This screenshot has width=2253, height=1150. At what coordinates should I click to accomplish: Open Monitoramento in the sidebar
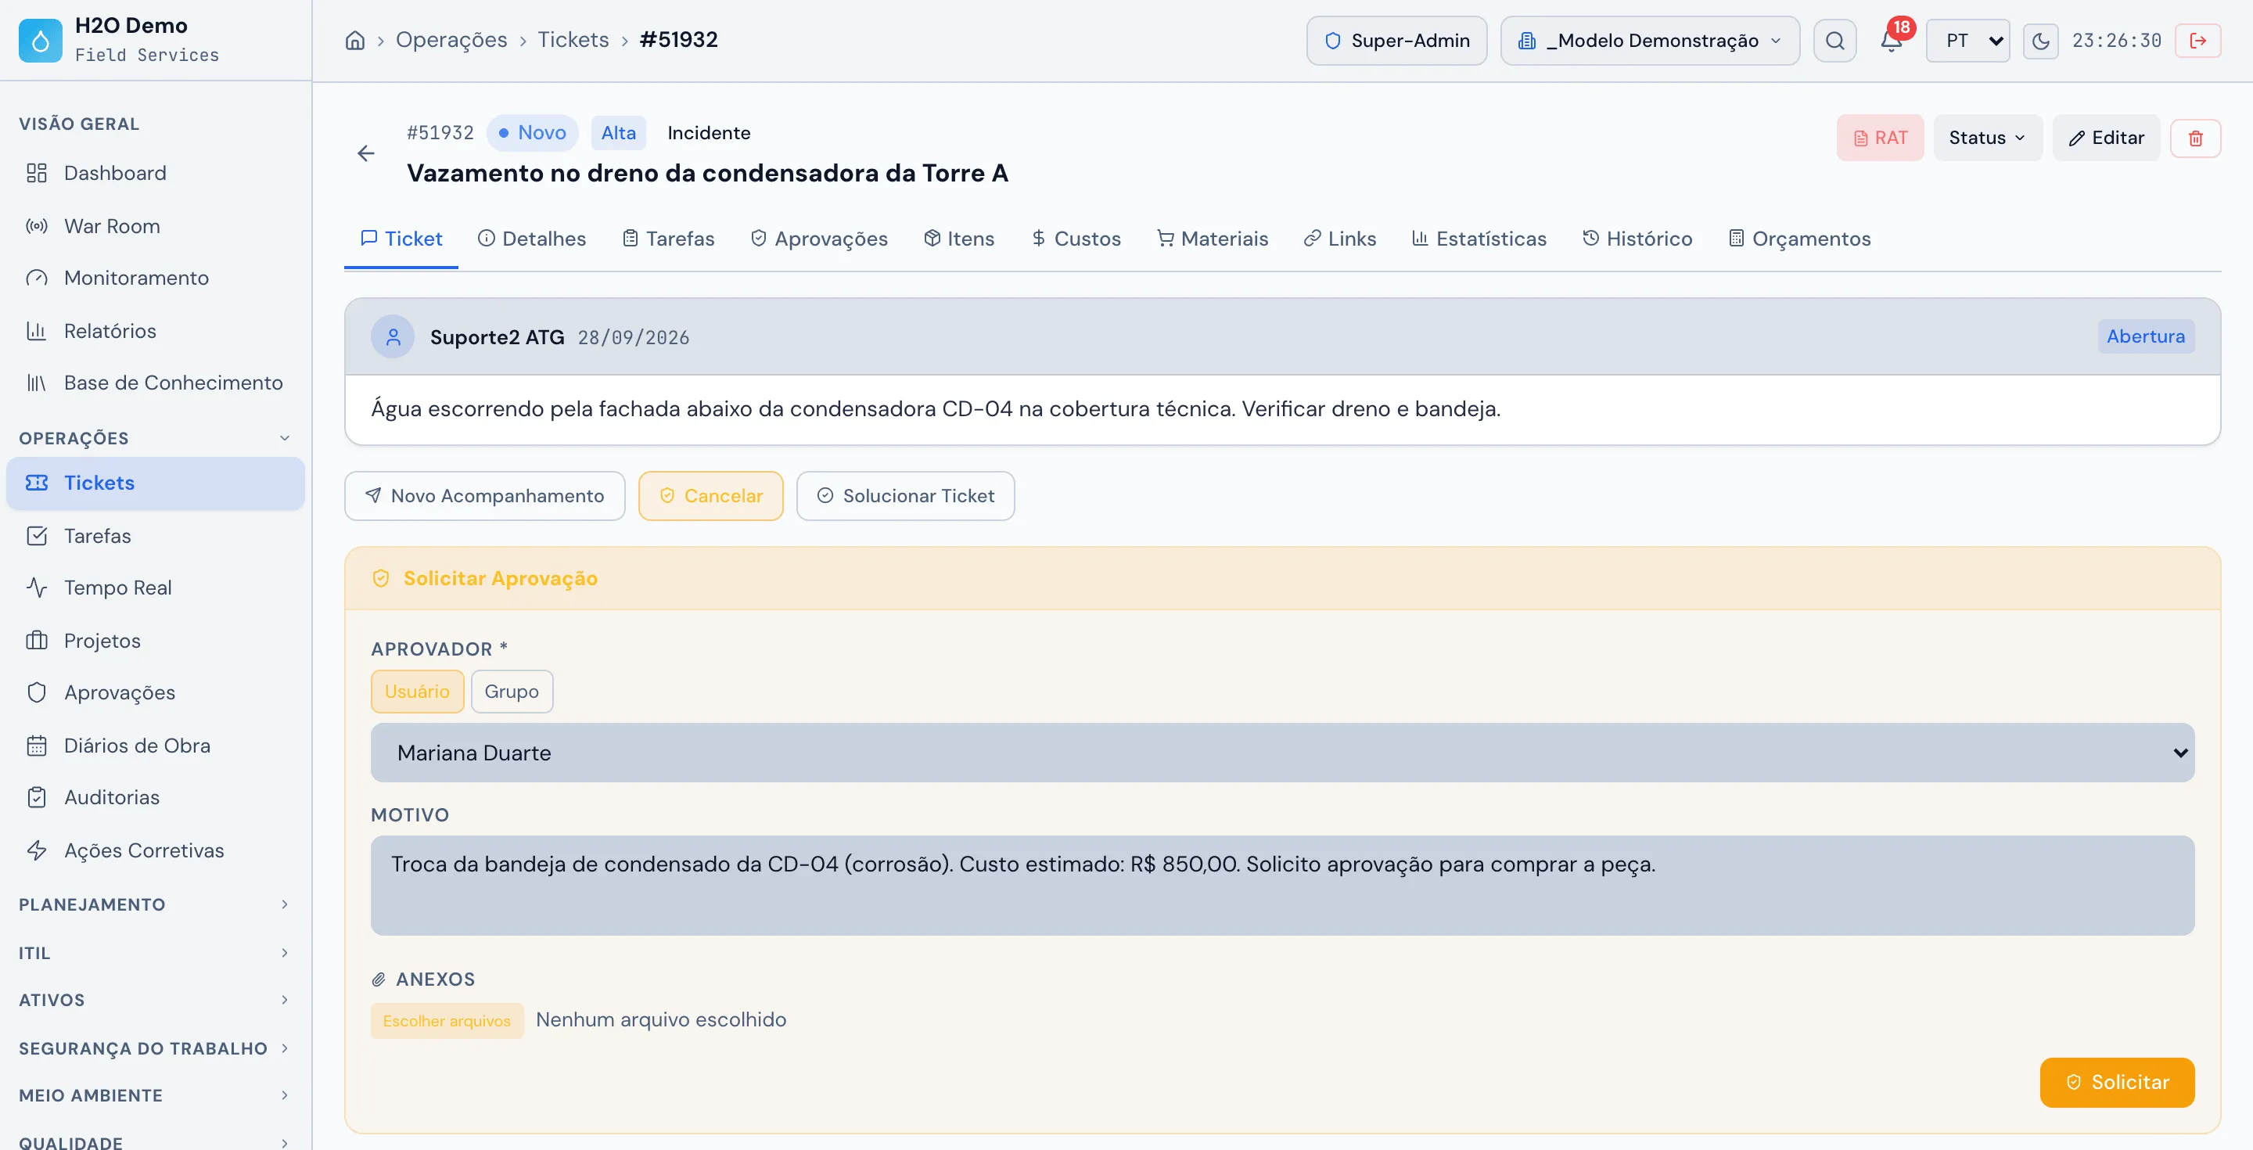[156, 278]
